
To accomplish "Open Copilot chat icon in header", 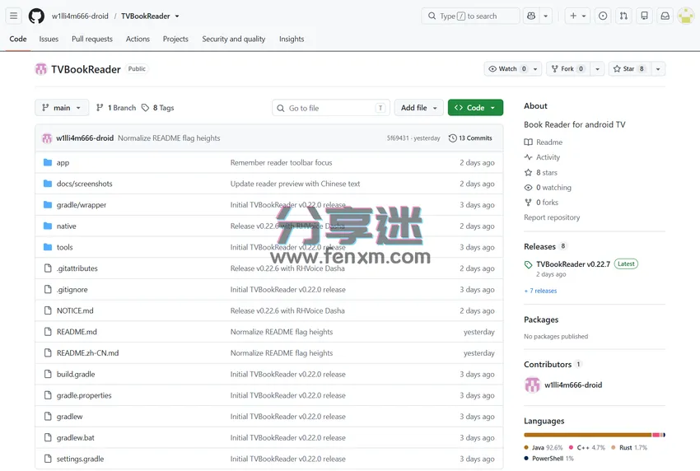I will (531, 16).
